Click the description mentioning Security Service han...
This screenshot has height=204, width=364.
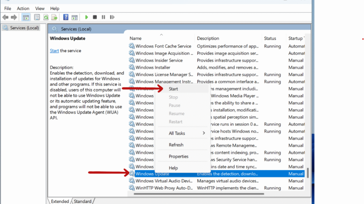click(234, 160)
